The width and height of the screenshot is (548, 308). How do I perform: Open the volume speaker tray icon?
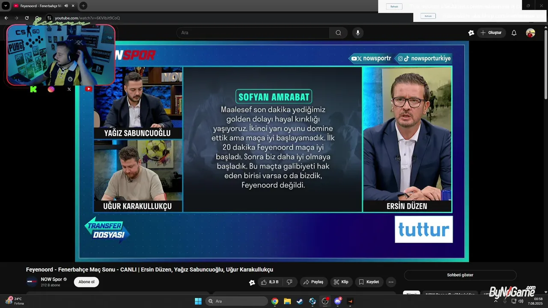tap(521, 301)
